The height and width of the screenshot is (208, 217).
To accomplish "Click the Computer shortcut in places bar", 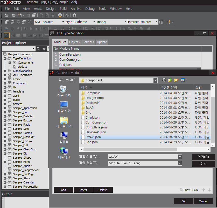I will (64, 138).
